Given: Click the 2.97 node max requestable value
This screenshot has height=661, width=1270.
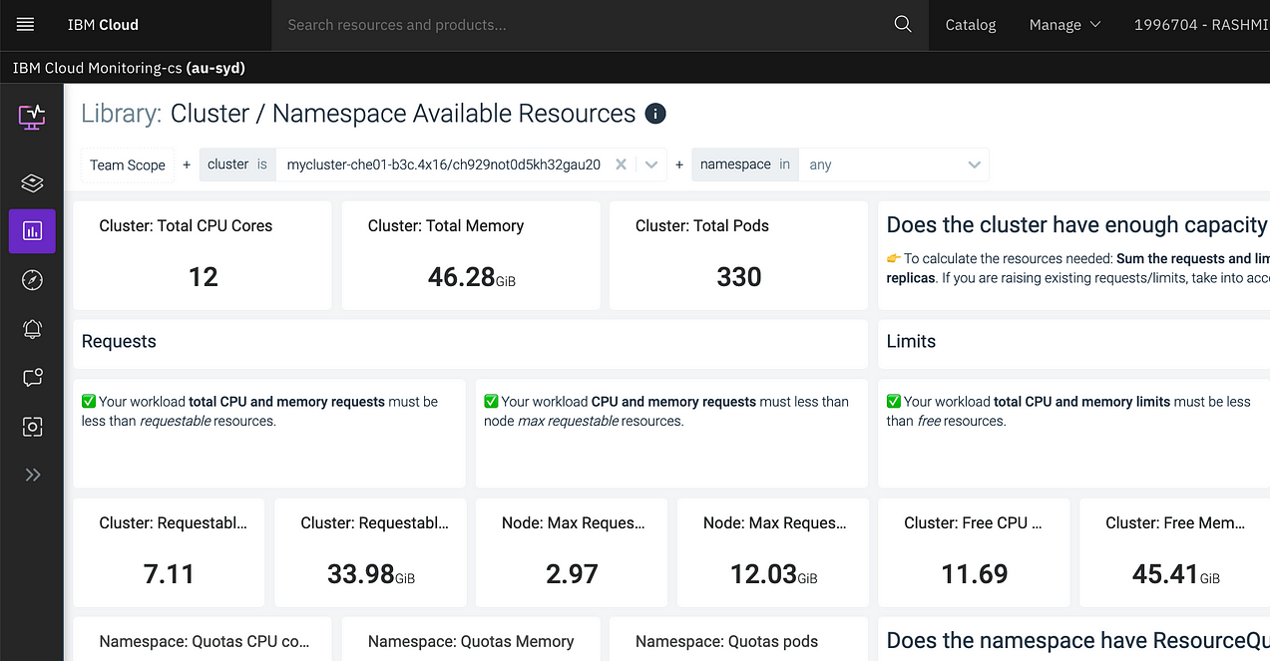Looking at the screenshot, I should 573,573.
